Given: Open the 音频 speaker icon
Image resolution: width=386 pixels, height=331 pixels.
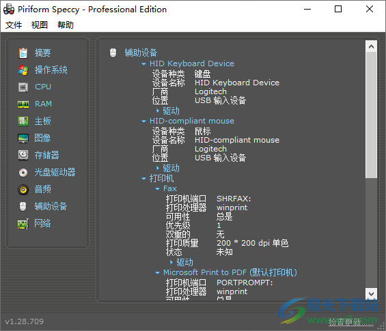Looking at the screenshot, I should [x=23, y=190].
